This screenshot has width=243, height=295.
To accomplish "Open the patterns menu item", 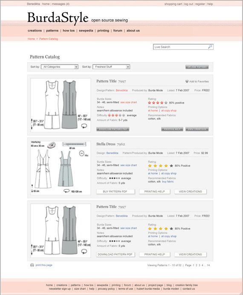I will click(52, 31).
